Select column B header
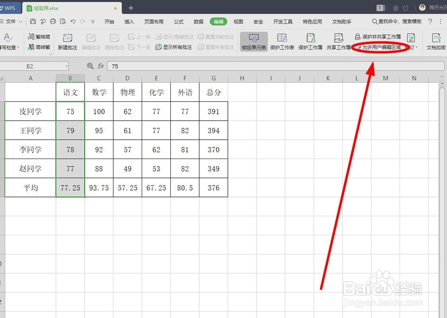447x318 pixels. (70, 78)
